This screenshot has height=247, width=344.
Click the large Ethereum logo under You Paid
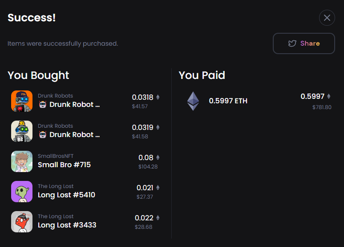click(x=193, y=101)
